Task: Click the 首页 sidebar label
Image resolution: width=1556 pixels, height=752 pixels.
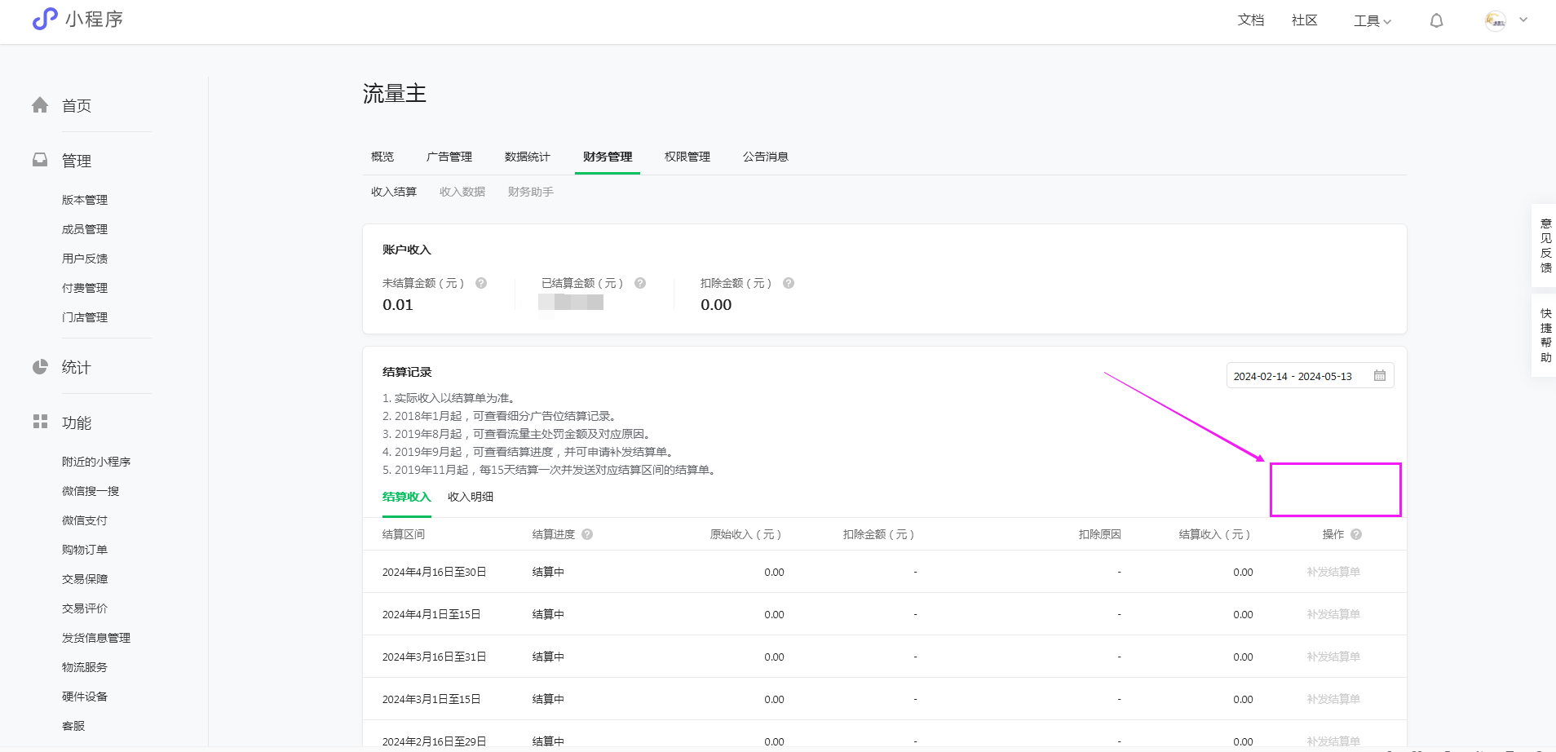Action: [77, 106]
